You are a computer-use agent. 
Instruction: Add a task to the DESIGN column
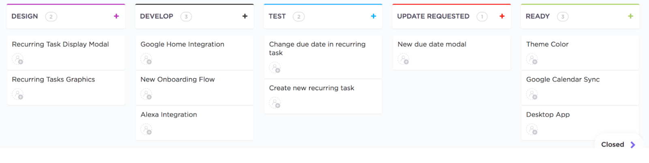[x=116, y=16]
